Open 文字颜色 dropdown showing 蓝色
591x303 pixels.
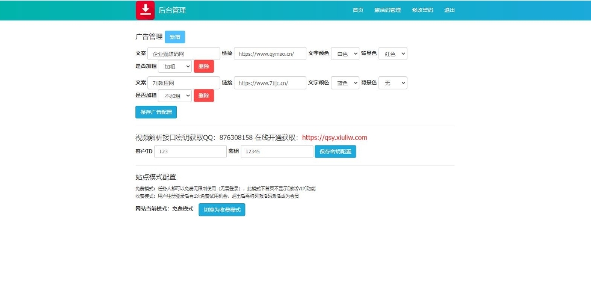coord(345,83)
